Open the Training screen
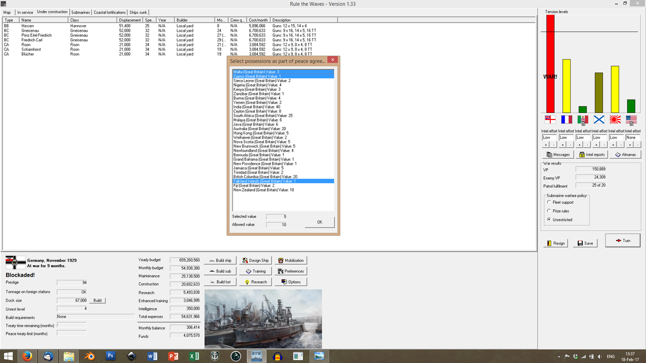This screenshot has width=646, height=363. click(x=256, y=271)
